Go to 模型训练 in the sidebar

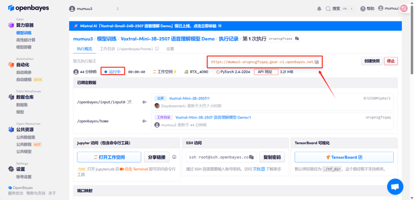coord(24,33)
